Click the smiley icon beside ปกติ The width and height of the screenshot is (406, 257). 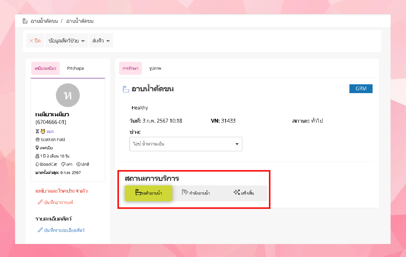79,164
